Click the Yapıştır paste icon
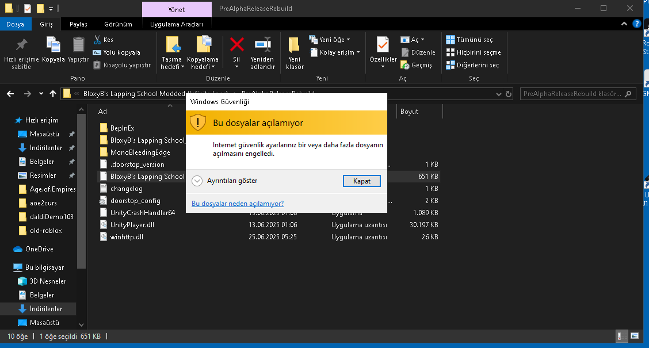Viewport: 649px width, 348px height. point(78,44)
